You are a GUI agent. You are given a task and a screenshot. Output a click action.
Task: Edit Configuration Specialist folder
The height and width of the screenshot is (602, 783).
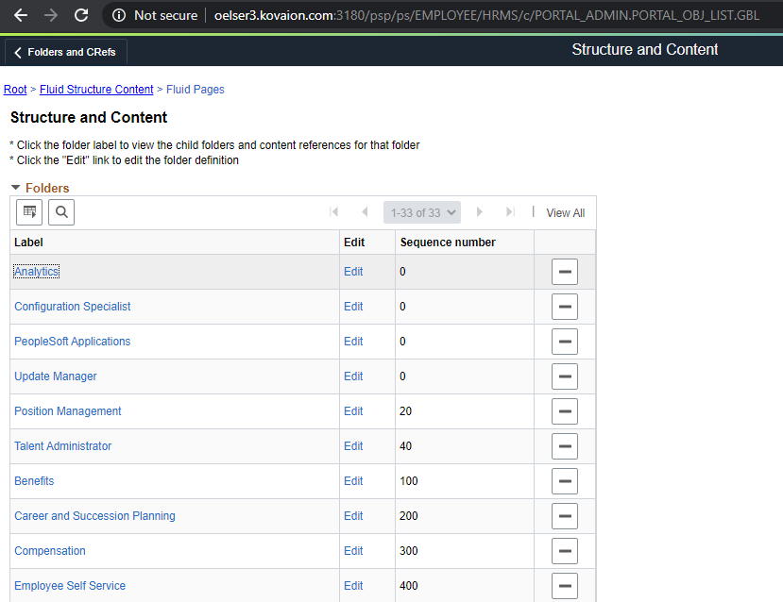click(x=353, y=307)
